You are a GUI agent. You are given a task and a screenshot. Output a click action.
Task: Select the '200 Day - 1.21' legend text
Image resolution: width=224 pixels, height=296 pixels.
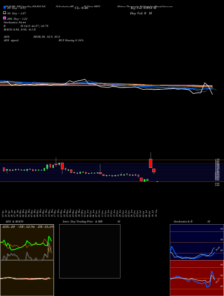click(x=17, y=19)
